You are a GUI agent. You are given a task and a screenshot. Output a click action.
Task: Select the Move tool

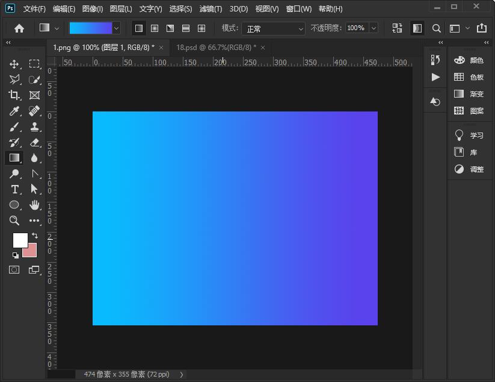click(x=14, y=64)
